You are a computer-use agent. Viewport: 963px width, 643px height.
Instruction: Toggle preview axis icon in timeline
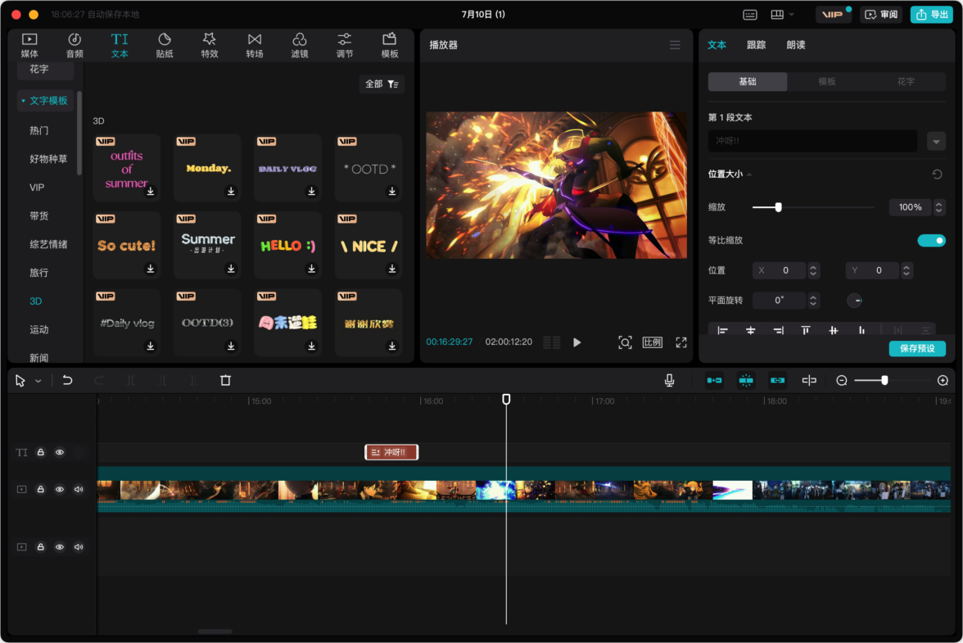point(809,380)
